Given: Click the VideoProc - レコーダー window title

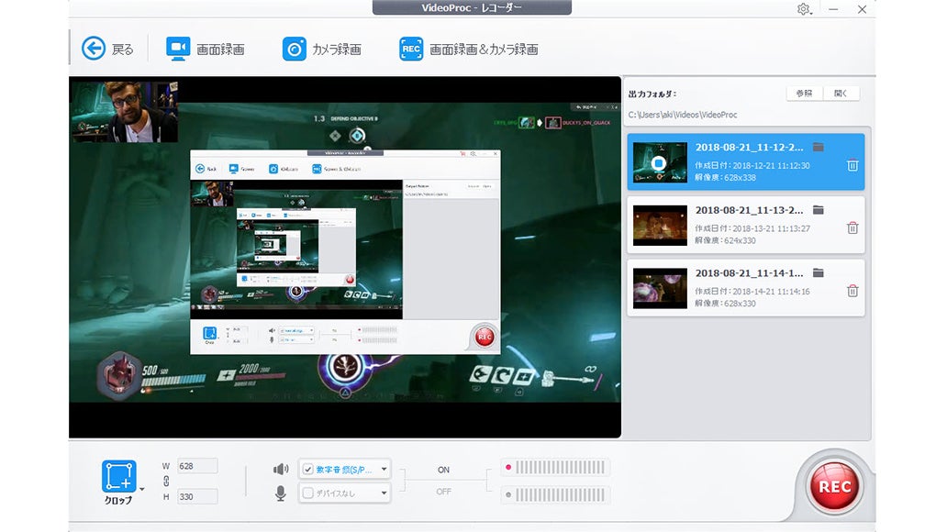Looking at the screenshot, I should pos(472,7).
